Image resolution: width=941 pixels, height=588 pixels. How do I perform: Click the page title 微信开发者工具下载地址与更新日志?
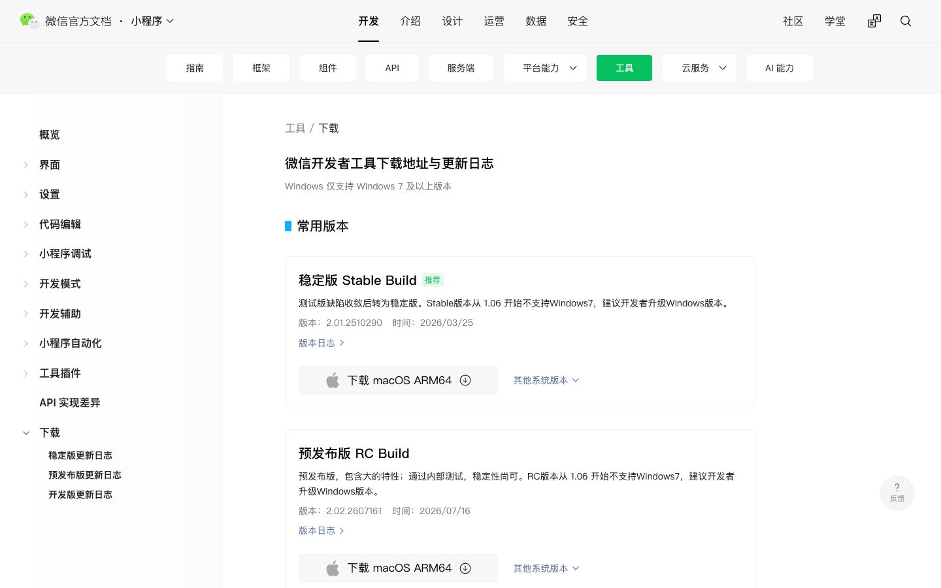(389, 163)
